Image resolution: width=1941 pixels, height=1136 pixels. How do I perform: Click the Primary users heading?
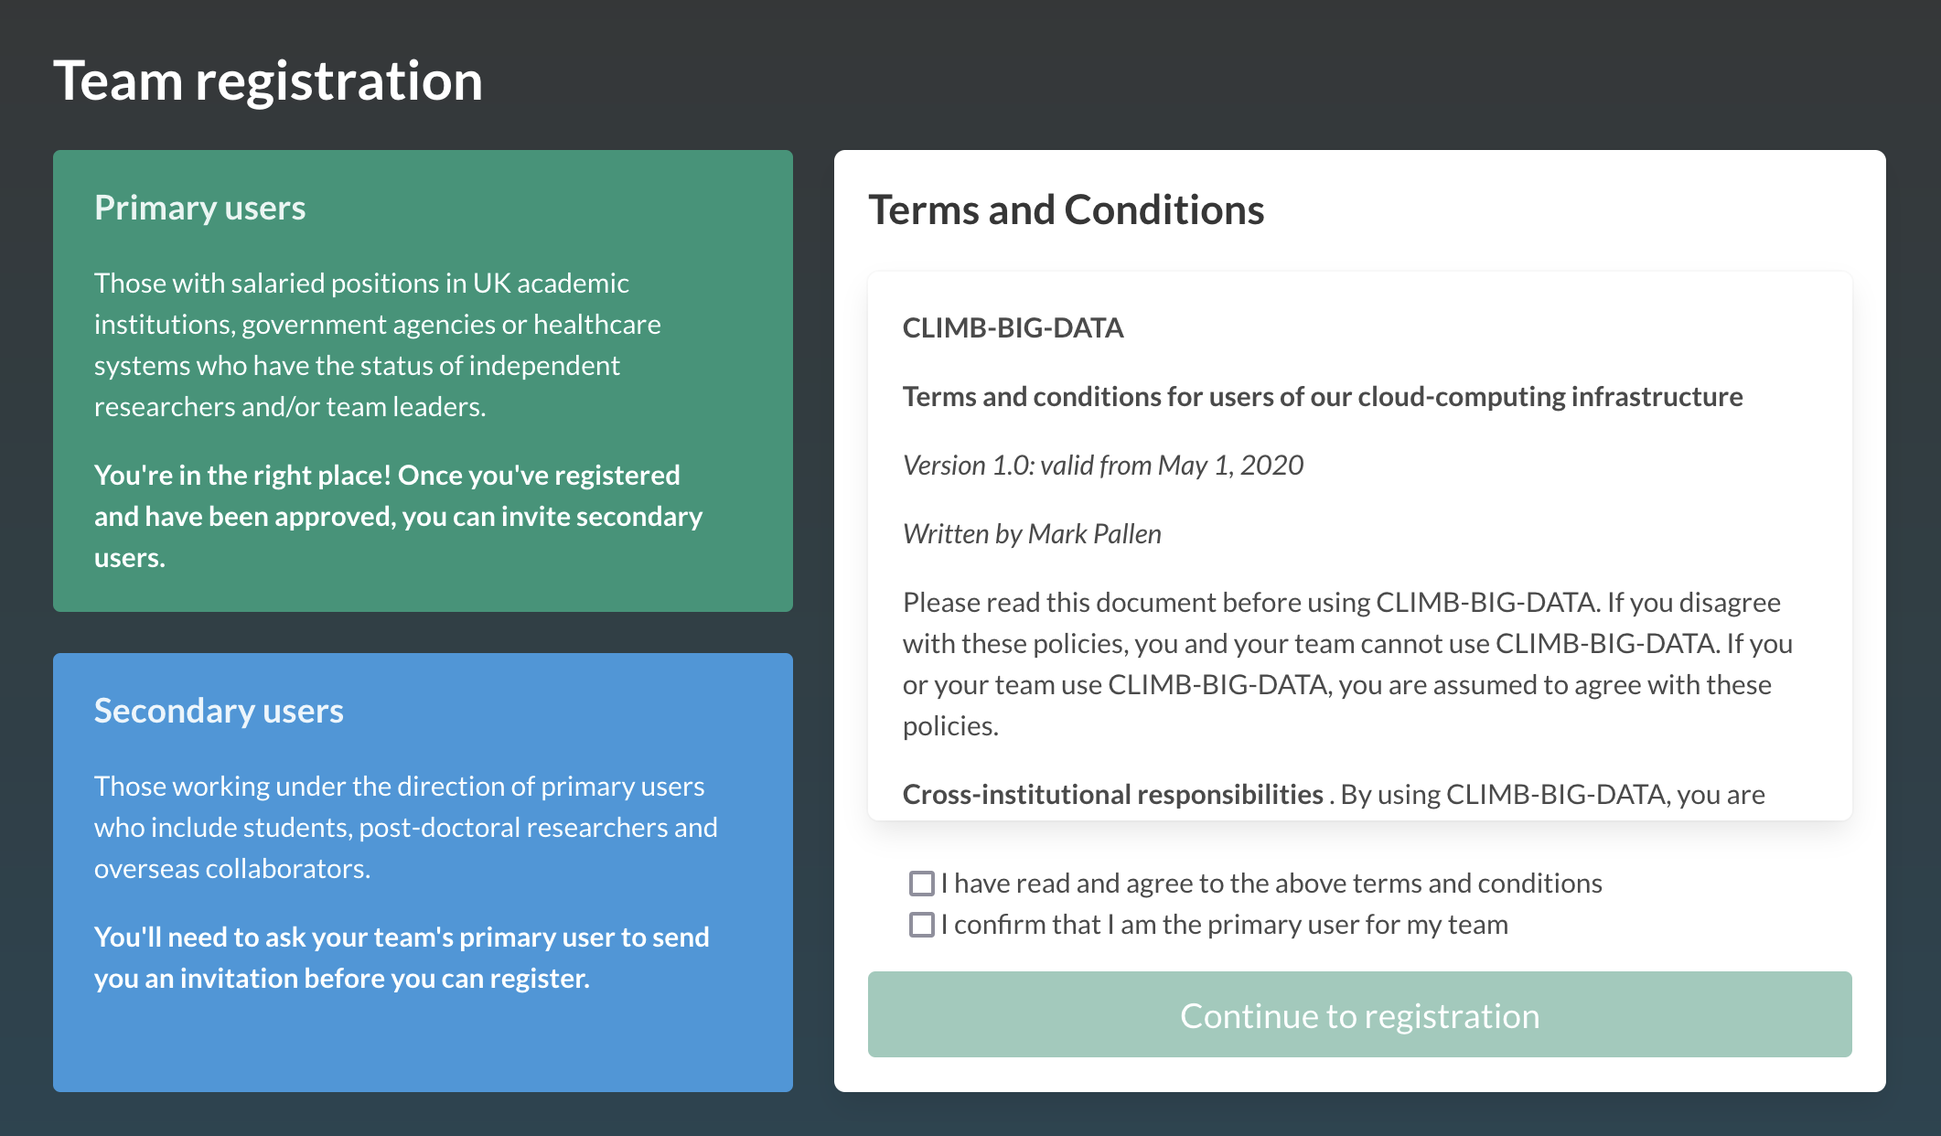pyautogui.click(x=199, y=208)
